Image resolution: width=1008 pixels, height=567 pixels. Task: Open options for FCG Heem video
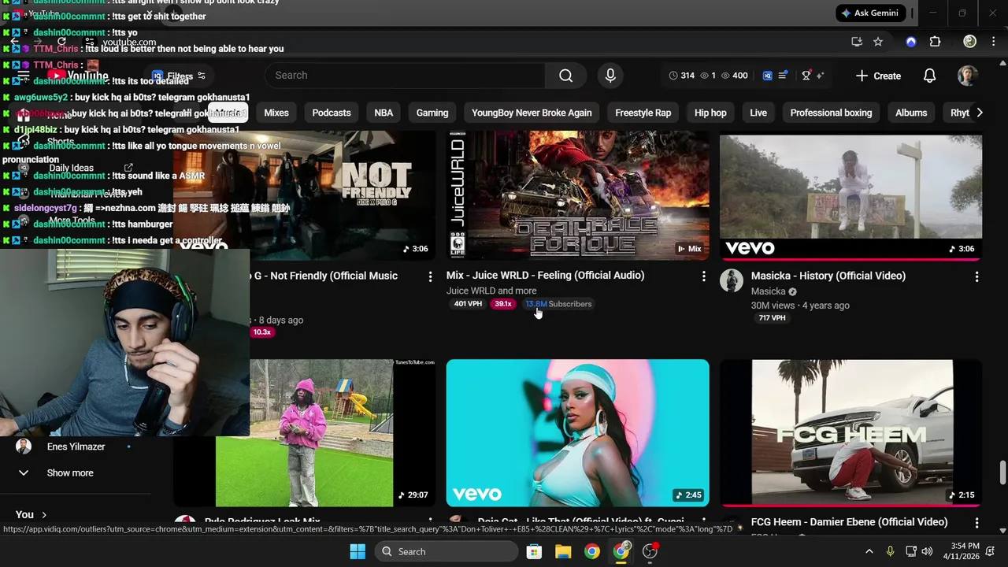coord(976,523)
